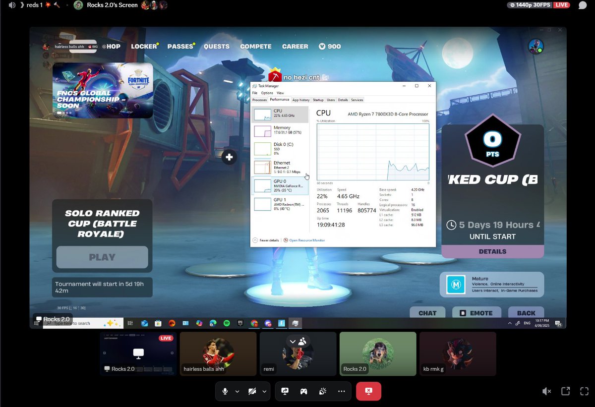This screenshot has width=595, height=407.
Task: Open Services tab in Task Manager
Action: [357, 100]
